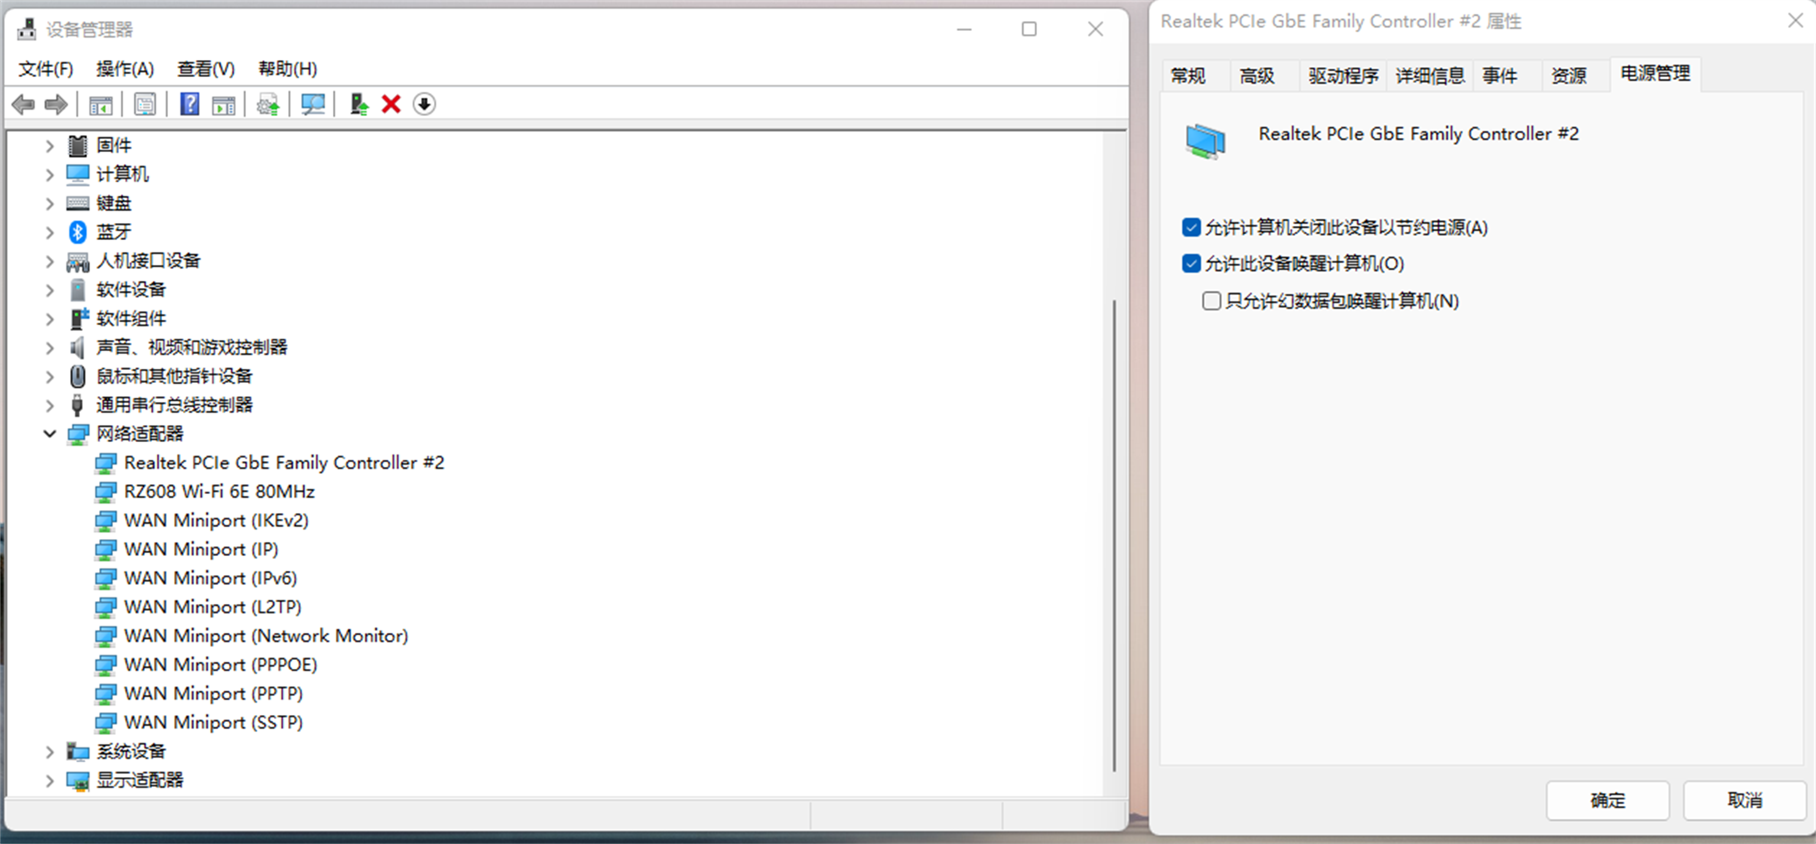Viewport: 1816px width, 844px height.
Task: Enable 只允许幻数据包唤醒计算机 checkbox
Action: pos(1211,301)
